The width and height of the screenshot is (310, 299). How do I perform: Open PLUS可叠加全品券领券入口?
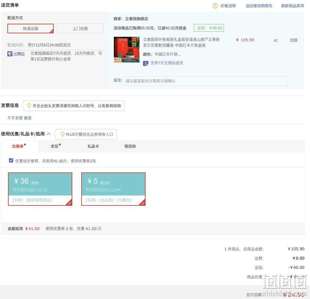click(89, 135)
